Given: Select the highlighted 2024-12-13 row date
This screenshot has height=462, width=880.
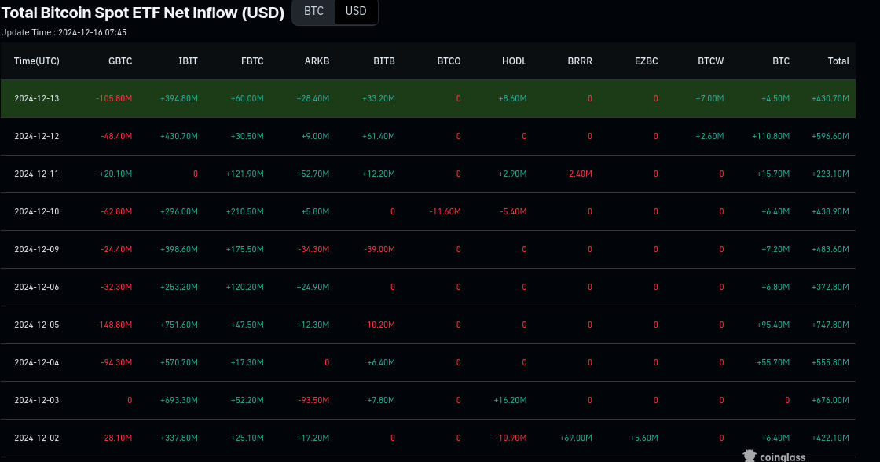Looking at the screenshot, I should (37, 99).
